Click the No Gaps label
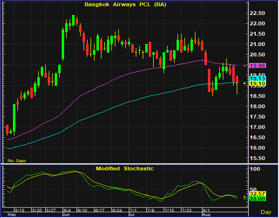This screenshot has height=218, width=279. (17, 161)
